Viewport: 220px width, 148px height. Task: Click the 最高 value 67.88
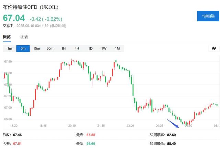[91, 135]
